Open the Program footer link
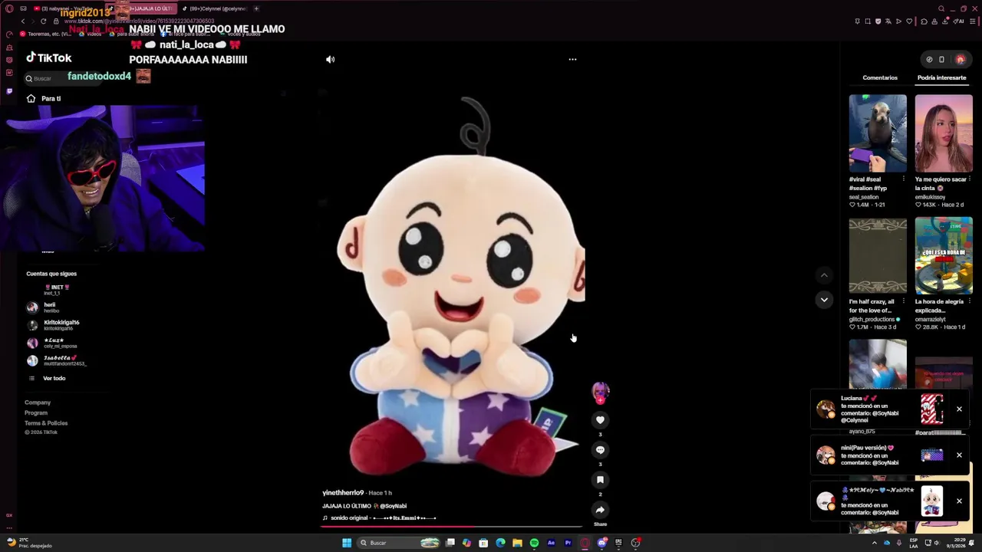The image size is (982, 552). (36, 412)
